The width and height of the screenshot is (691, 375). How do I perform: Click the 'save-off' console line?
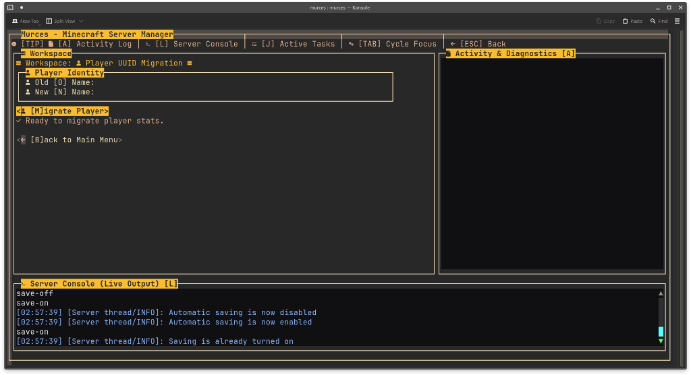coord(35,293)
